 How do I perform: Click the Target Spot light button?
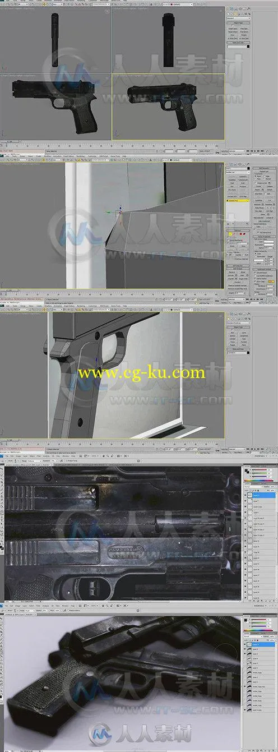pyautogui.click(x=233, y=29)
